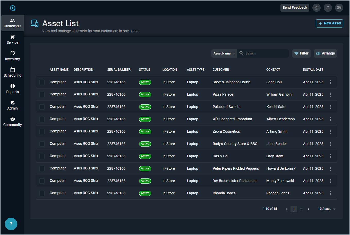This screenshot has height=235, width=350.
Task: Open the Arrange columns options
Action: 325,53
